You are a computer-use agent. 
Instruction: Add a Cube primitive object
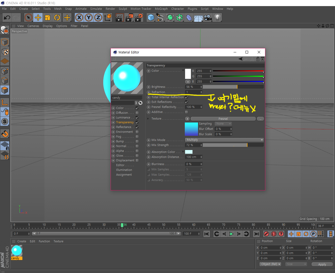(x=151, y=18)
